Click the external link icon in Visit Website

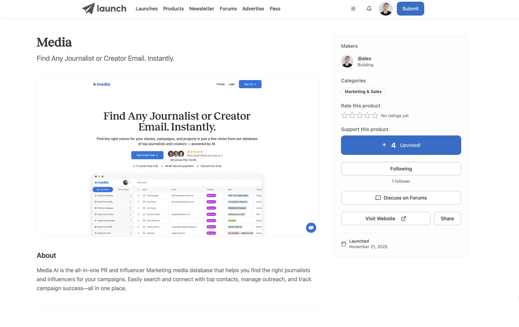pos(404,219)
